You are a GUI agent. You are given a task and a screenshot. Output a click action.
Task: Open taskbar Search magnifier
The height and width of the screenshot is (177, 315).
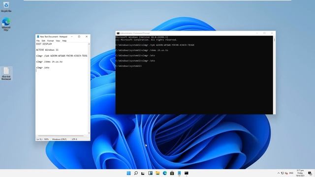136,173
